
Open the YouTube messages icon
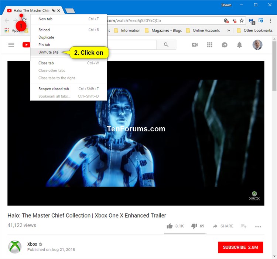(225, 45)
